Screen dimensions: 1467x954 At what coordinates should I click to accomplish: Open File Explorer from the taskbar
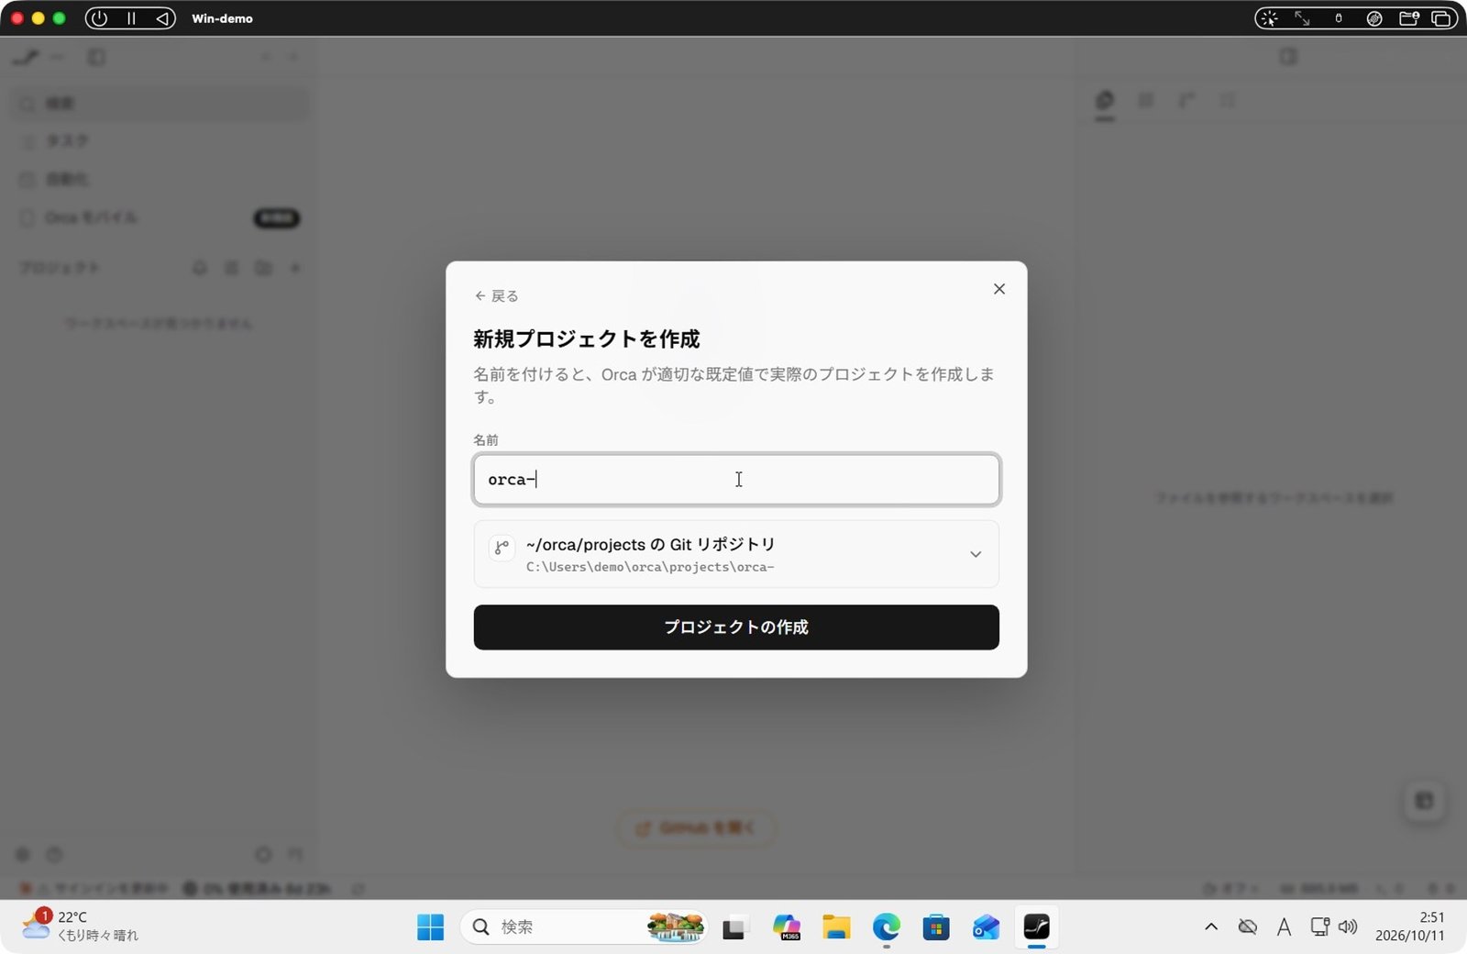coord(836,927)
